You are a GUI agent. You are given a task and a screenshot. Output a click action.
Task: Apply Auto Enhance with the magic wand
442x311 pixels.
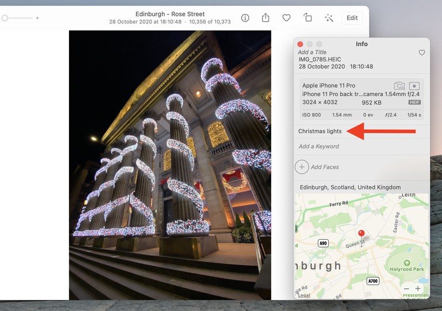point(329,18)
